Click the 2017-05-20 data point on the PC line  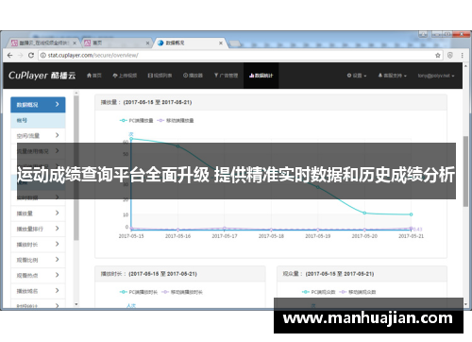click(364, 214)
